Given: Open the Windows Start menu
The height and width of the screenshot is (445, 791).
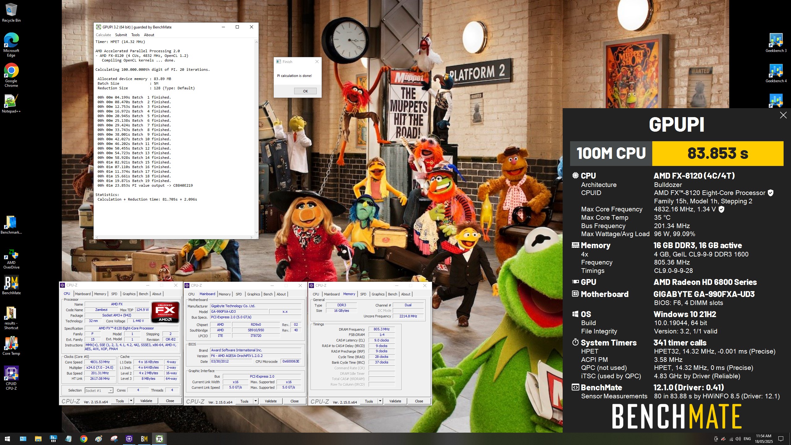Looking at the screenshot, I should pos(7,439).
